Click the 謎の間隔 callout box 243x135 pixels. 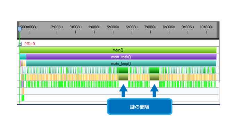(x=140, y=107)
